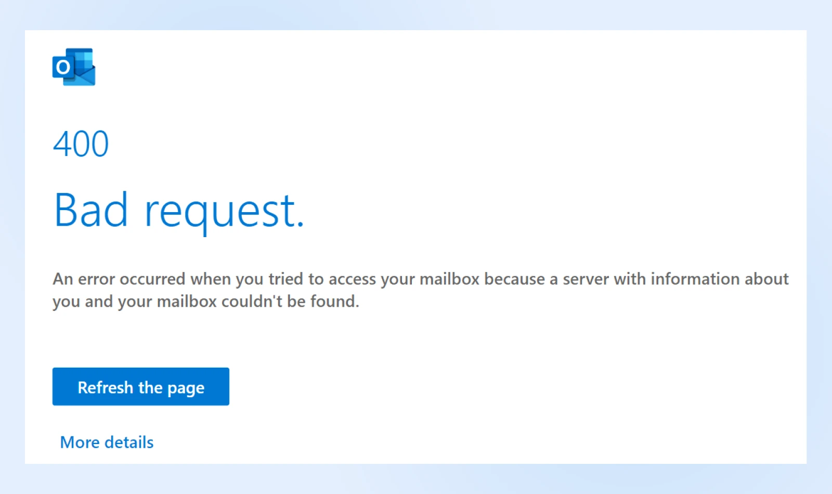Open the More details link

107,442
